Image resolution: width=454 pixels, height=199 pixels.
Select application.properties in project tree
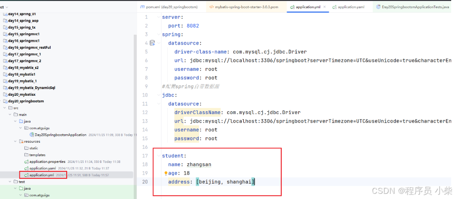coord(47,161)
